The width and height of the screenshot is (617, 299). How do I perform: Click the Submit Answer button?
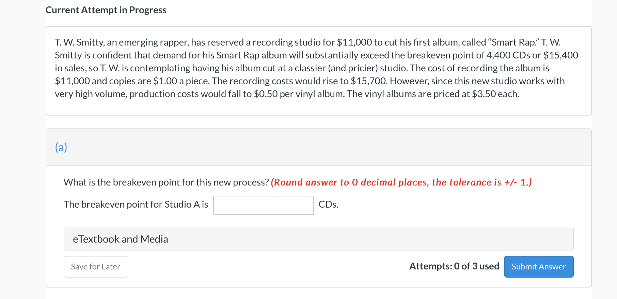tap(539, 267)
